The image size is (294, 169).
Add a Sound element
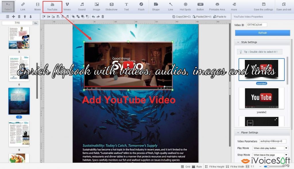(82, 7)
